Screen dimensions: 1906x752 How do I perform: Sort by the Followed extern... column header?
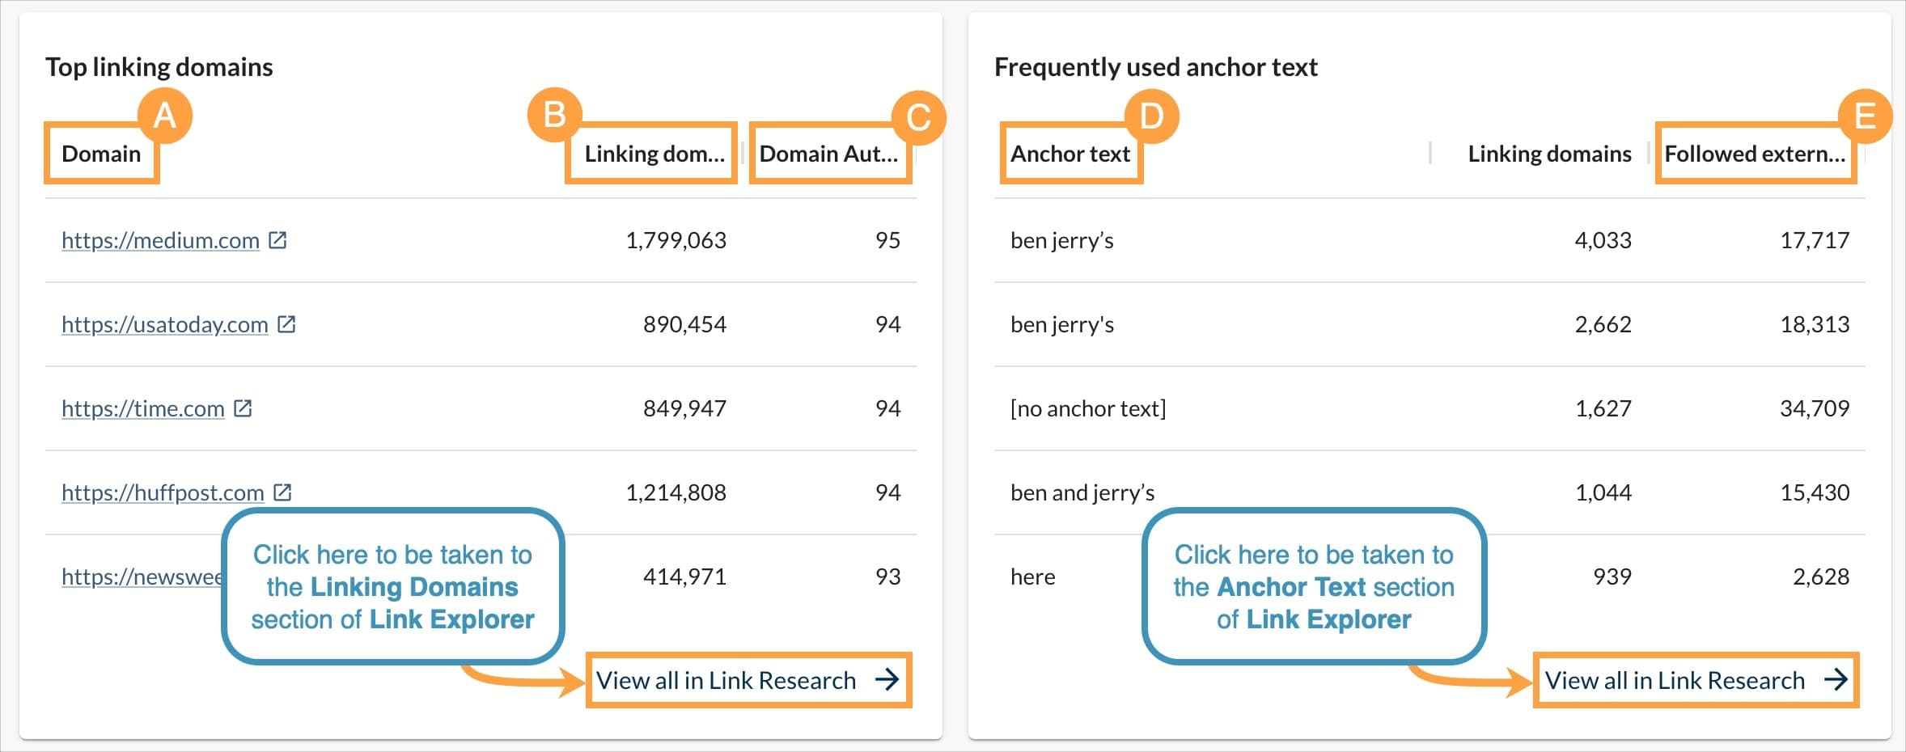point(1756,154)
